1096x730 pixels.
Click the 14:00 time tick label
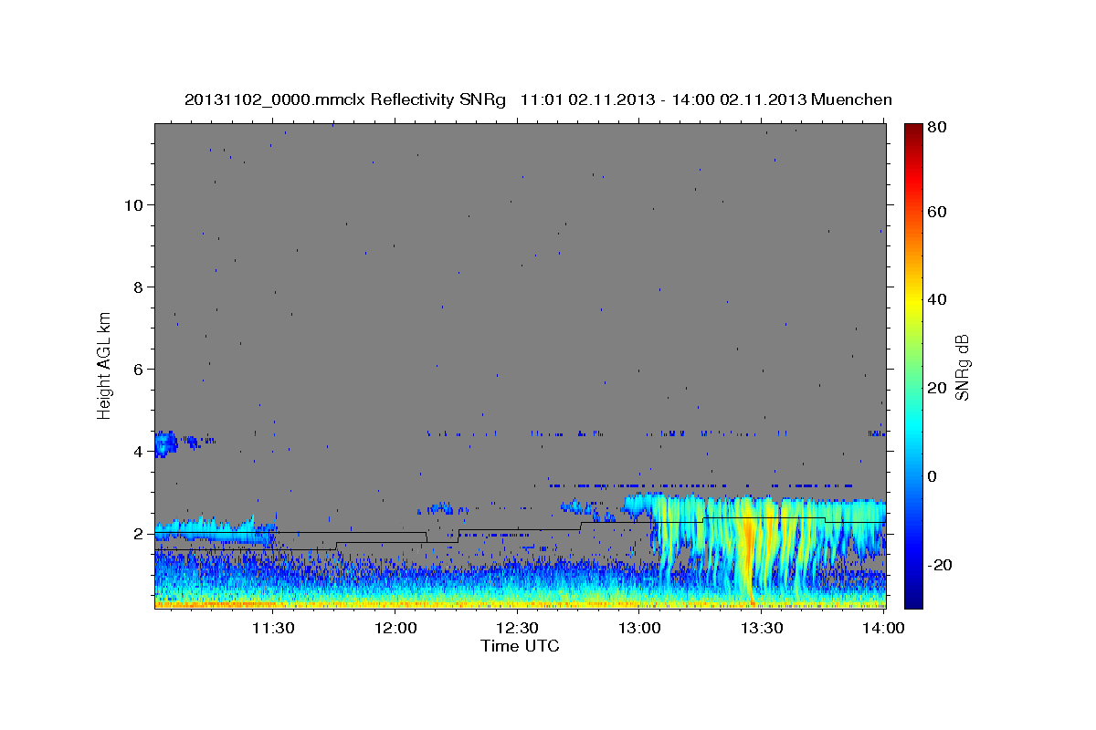(x=883, y=629)
